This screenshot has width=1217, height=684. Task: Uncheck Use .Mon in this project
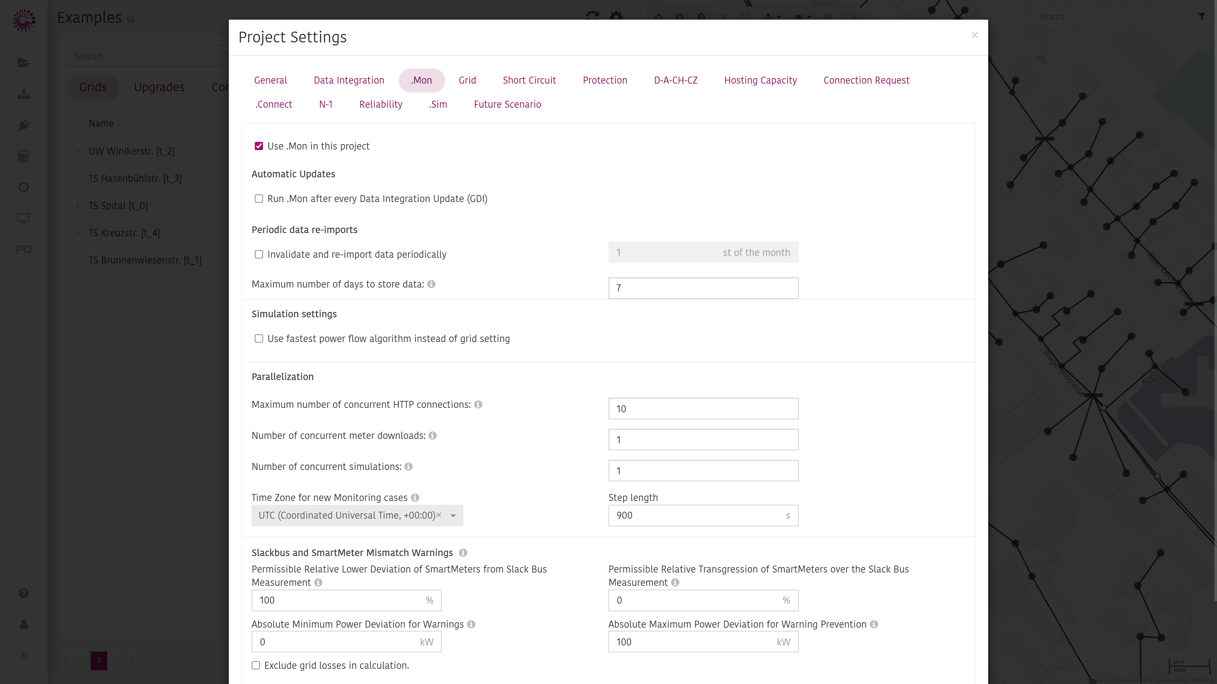click(259, 146)
